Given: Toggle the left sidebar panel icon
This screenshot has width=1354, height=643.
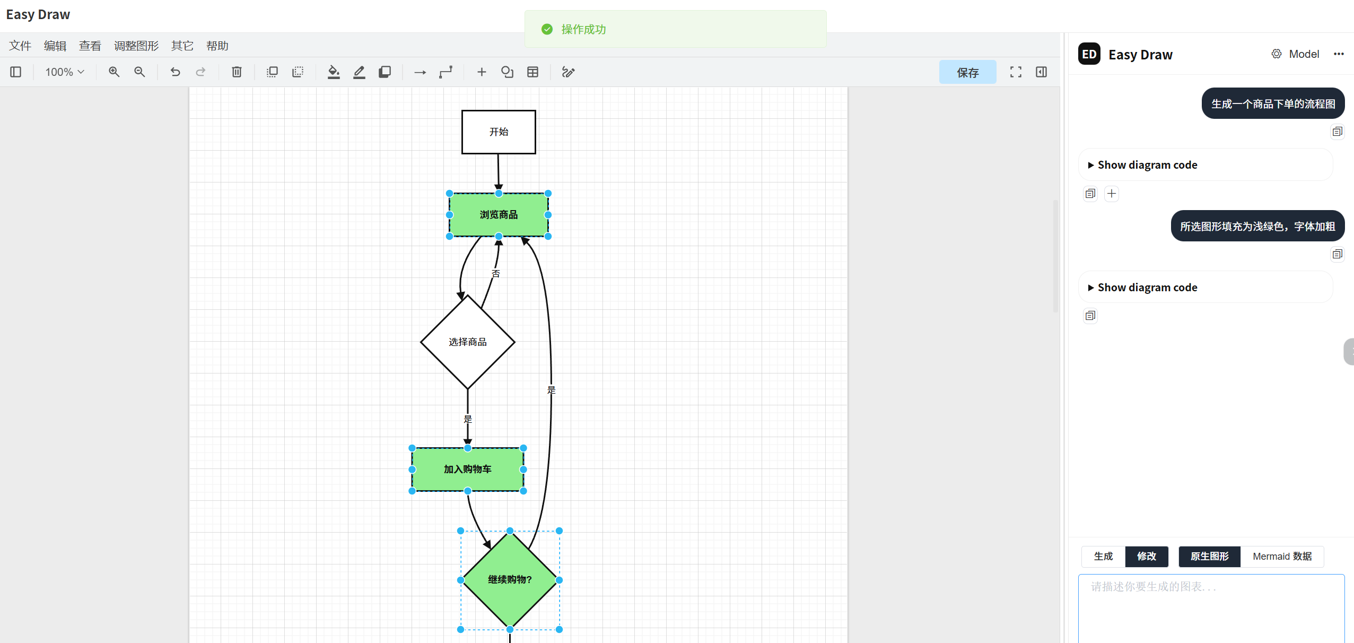Looking at the screenshot, I should coord(16,72).
